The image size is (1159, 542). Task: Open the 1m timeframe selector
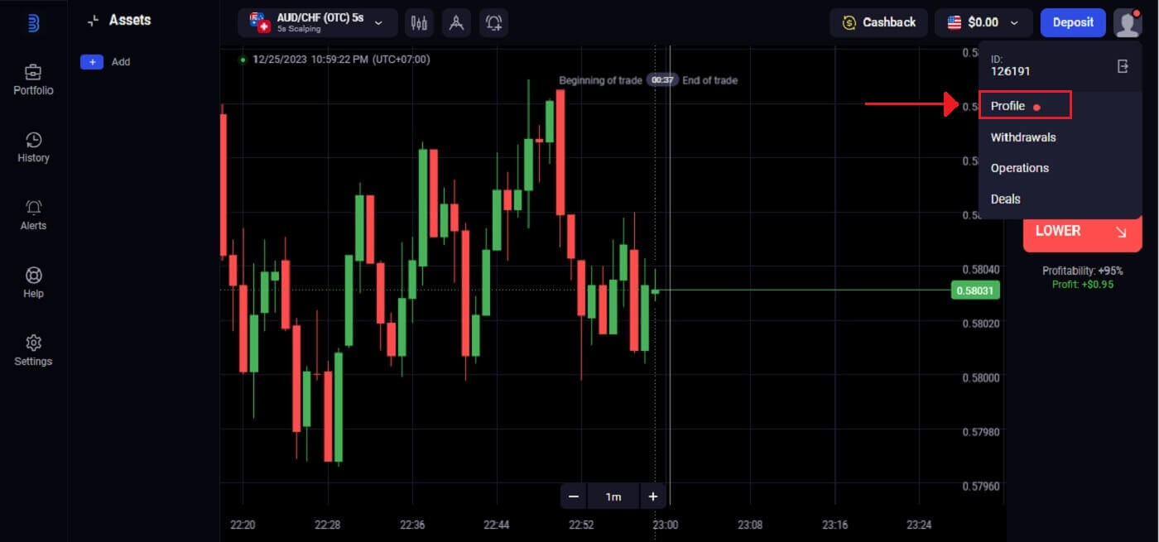point(613,496)
